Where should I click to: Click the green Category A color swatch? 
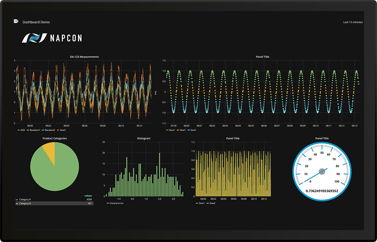point(17,200)
